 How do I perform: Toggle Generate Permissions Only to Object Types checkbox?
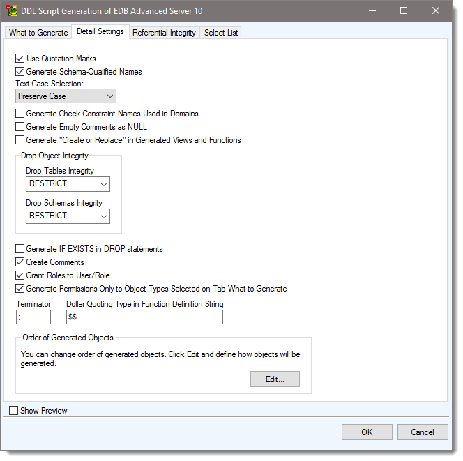click(20, 289)
